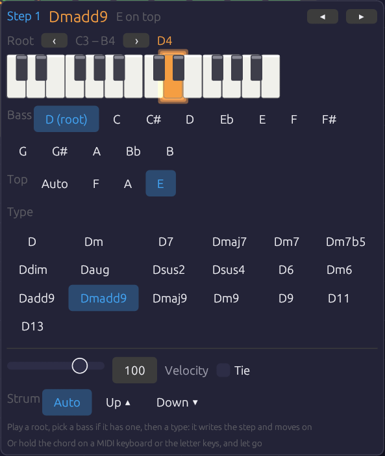Screen dimensions: 385x456
Task: Choose the D6 chord type
Action: (x=286, y=269)
